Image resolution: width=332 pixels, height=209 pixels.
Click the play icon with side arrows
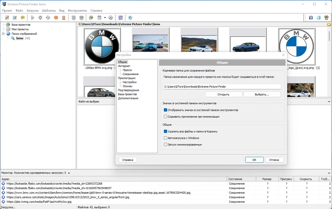(x=48, y=18)
